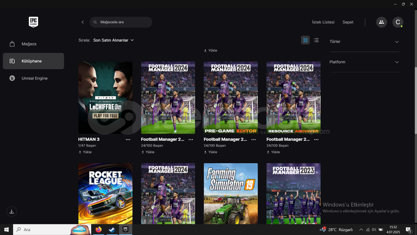Open Rocket League cover thumbnail
Screen dimensions: 417x235
pyautogui.click(x=105, y=193)
